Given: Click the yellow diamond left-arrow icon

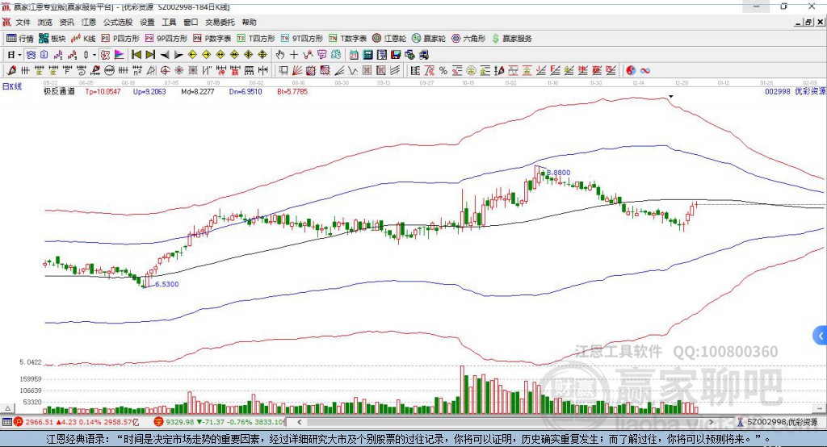Looking at the screenshot, I should click(x=192, y=55).
